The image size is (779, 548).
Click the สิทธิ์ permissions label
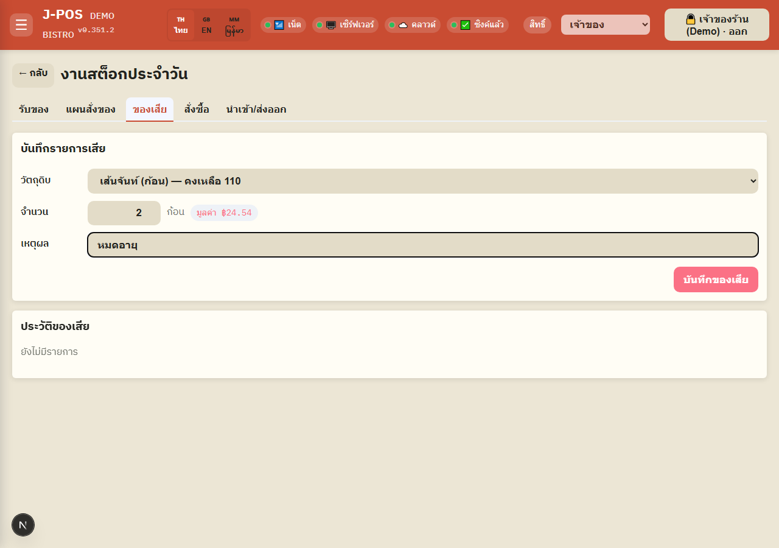coord(537,25)
